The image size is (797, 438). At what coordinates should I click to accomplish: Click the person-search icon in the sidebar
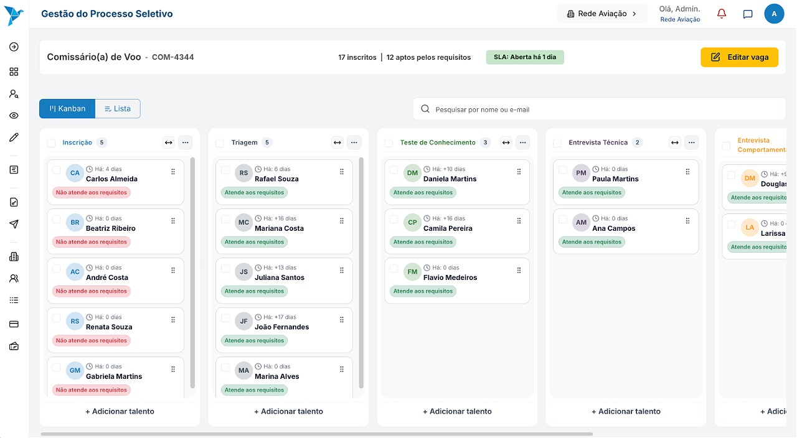click(14, 93)
